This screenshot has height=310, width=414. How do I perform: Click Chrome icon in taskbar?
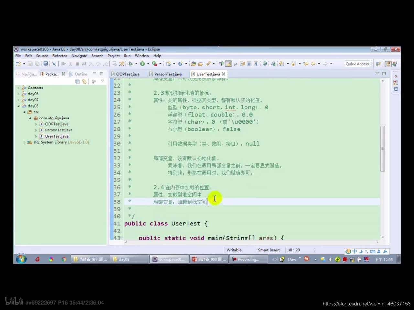coord(64,259)
